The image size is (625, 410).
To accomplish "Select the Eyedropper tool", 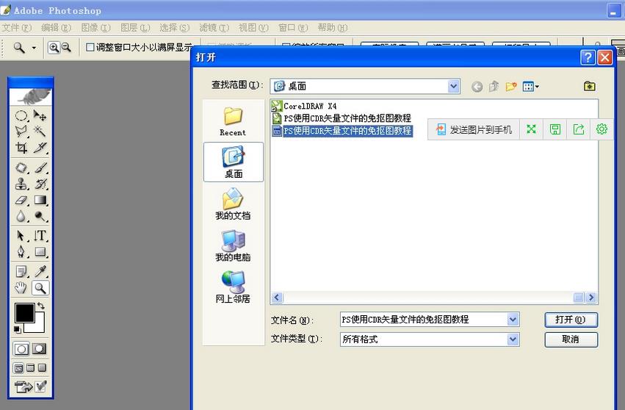I will coord(40,272).
